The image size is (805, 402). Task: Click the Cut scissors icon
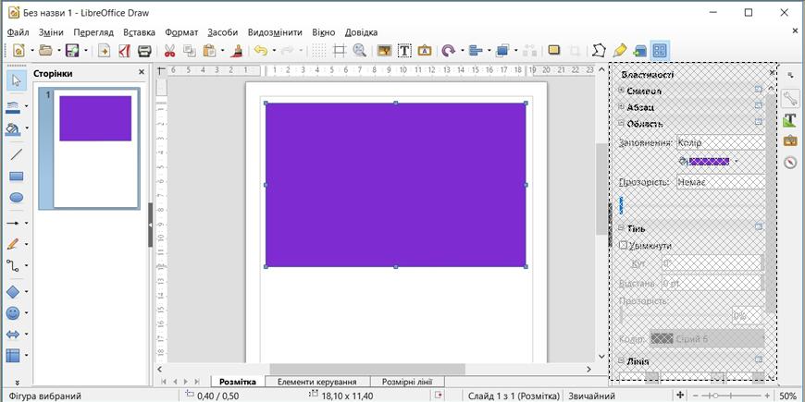(169, 51)
